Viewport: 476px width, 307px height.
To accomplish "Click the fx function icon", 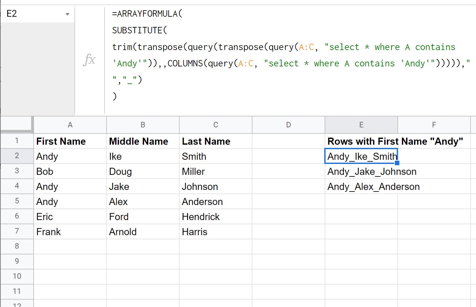I will pos(89,60).
